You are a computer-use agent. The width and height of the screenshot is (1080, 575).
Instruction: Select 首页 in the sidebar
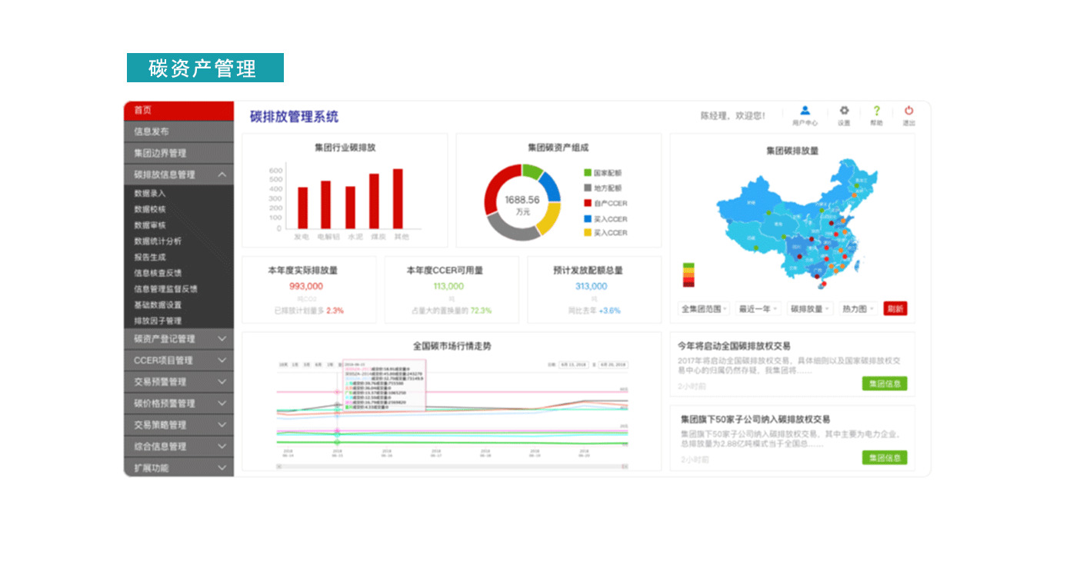tap(178, 111)
